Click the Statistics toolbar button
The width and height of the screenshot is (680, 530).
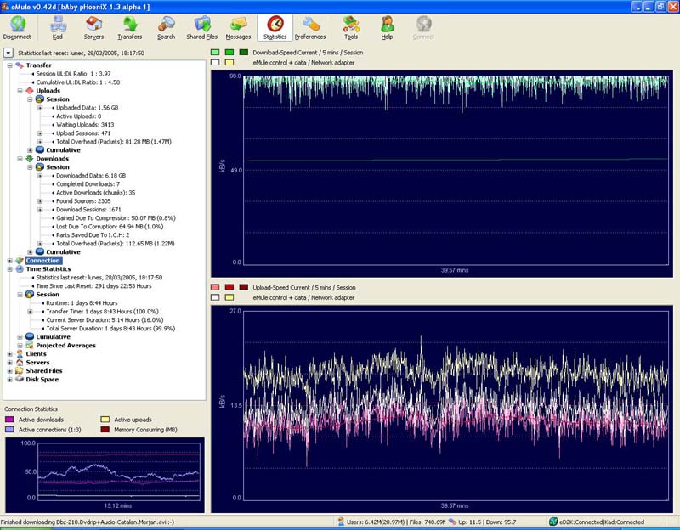pos(275,27)
